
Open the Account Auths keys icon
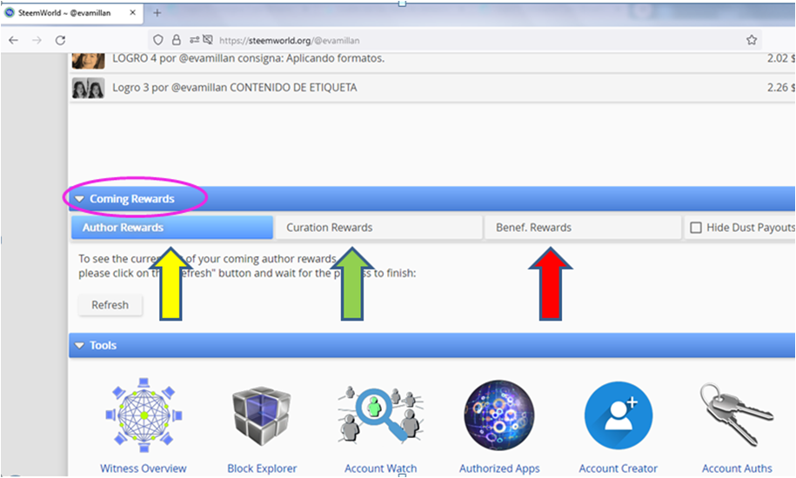pos(737,415)
